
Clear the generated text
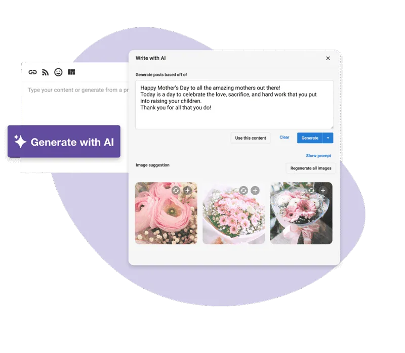285,137
